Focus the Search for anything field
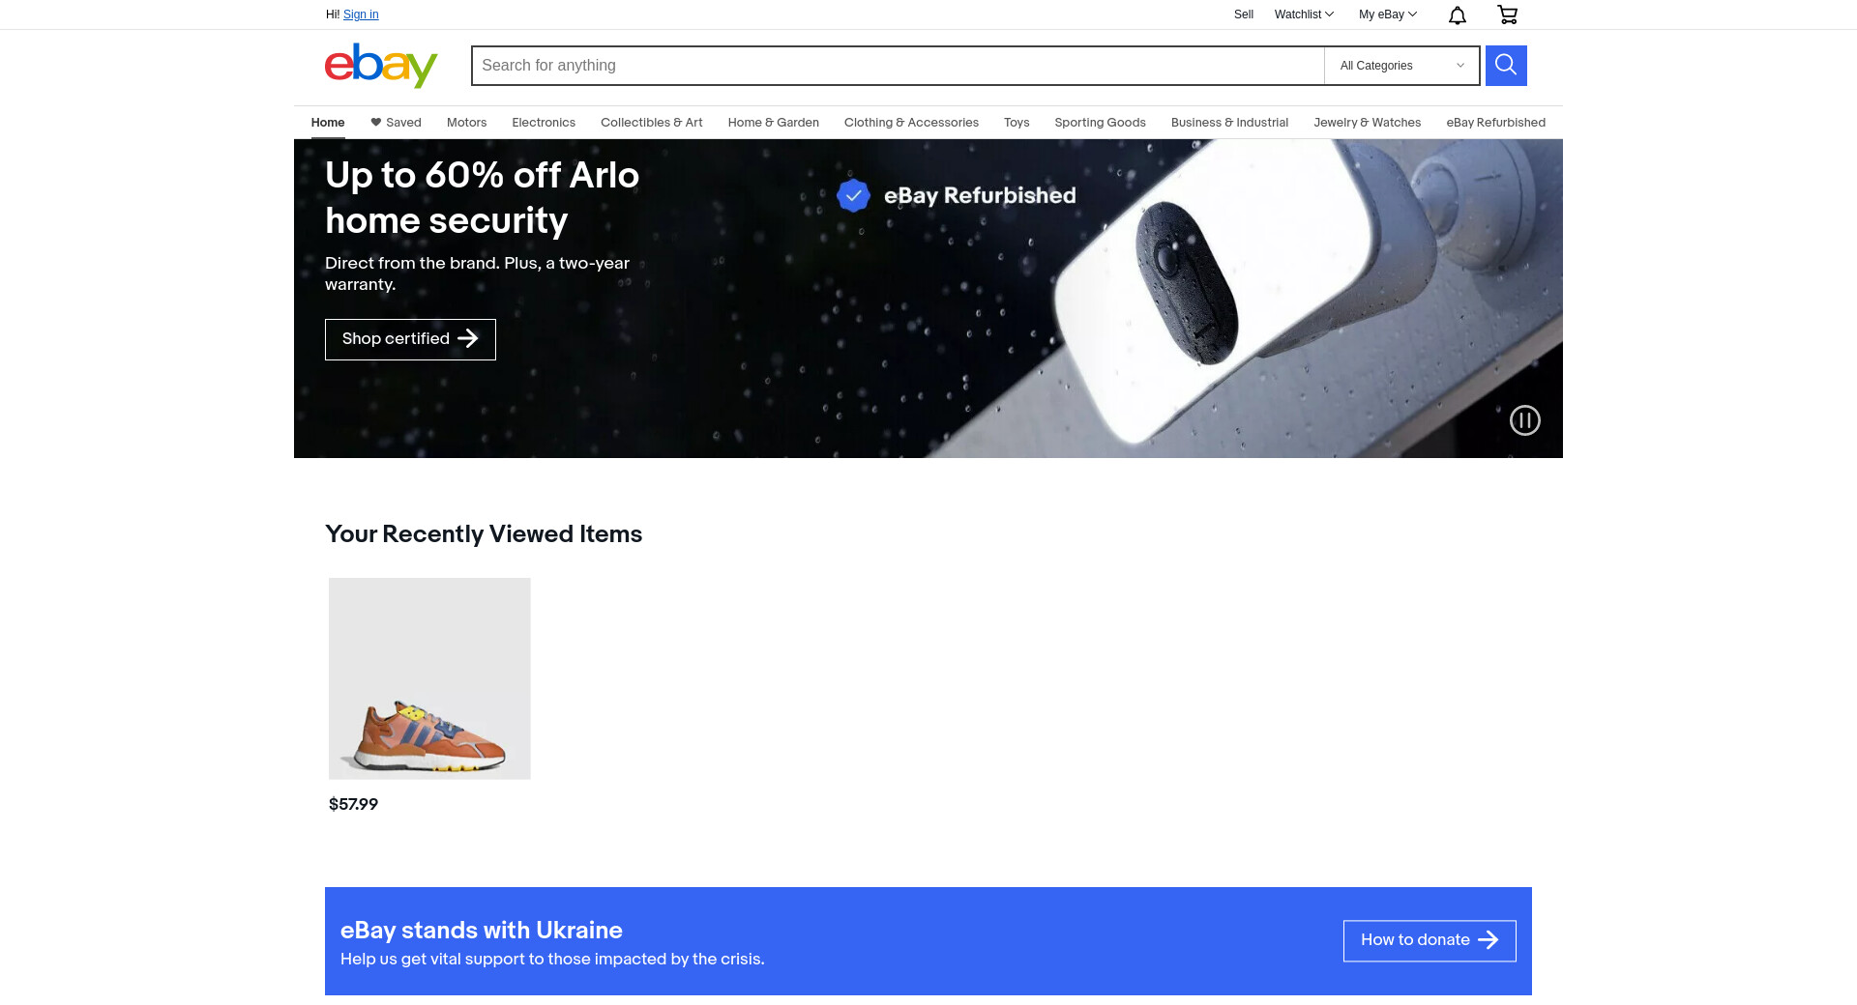The image size is (1857, 1005). (898, 66)
